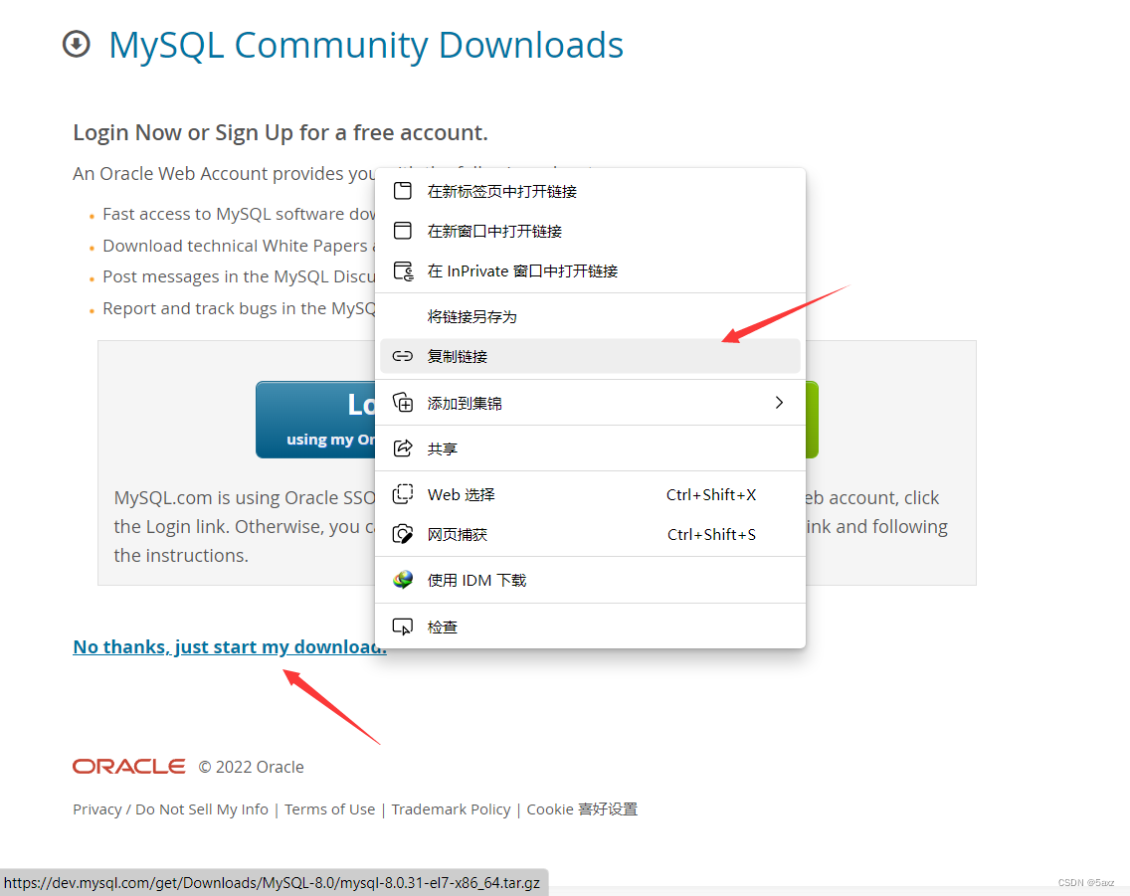Viewport: 1130px width, 896px height.
Task: Click the Oracle logo in the footer
Action: [129, 767]
